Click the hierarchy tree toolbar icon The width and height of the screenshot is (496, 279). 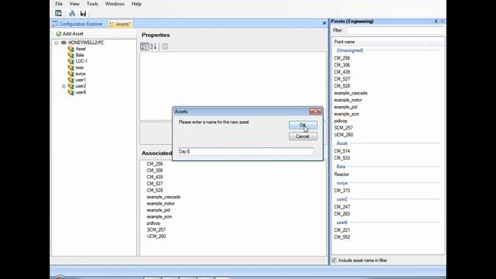(x=72, y=13)
